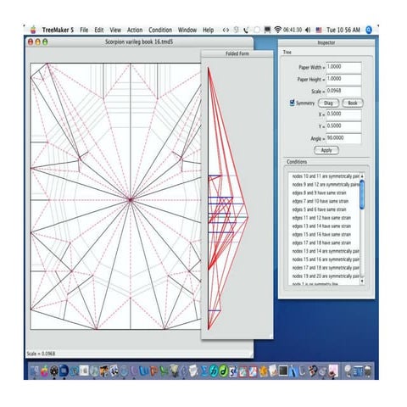Open the Edit menu

click(x=99, y=30)
